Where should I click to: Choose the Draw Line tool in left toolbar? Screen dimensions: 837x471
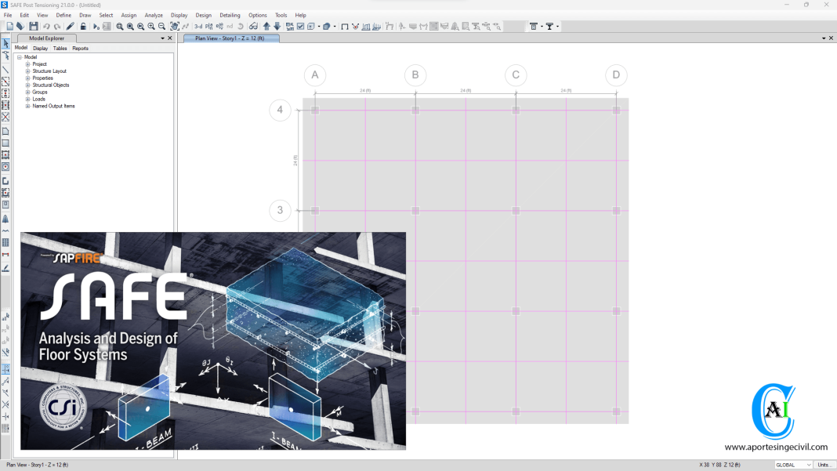click(5, 70)
